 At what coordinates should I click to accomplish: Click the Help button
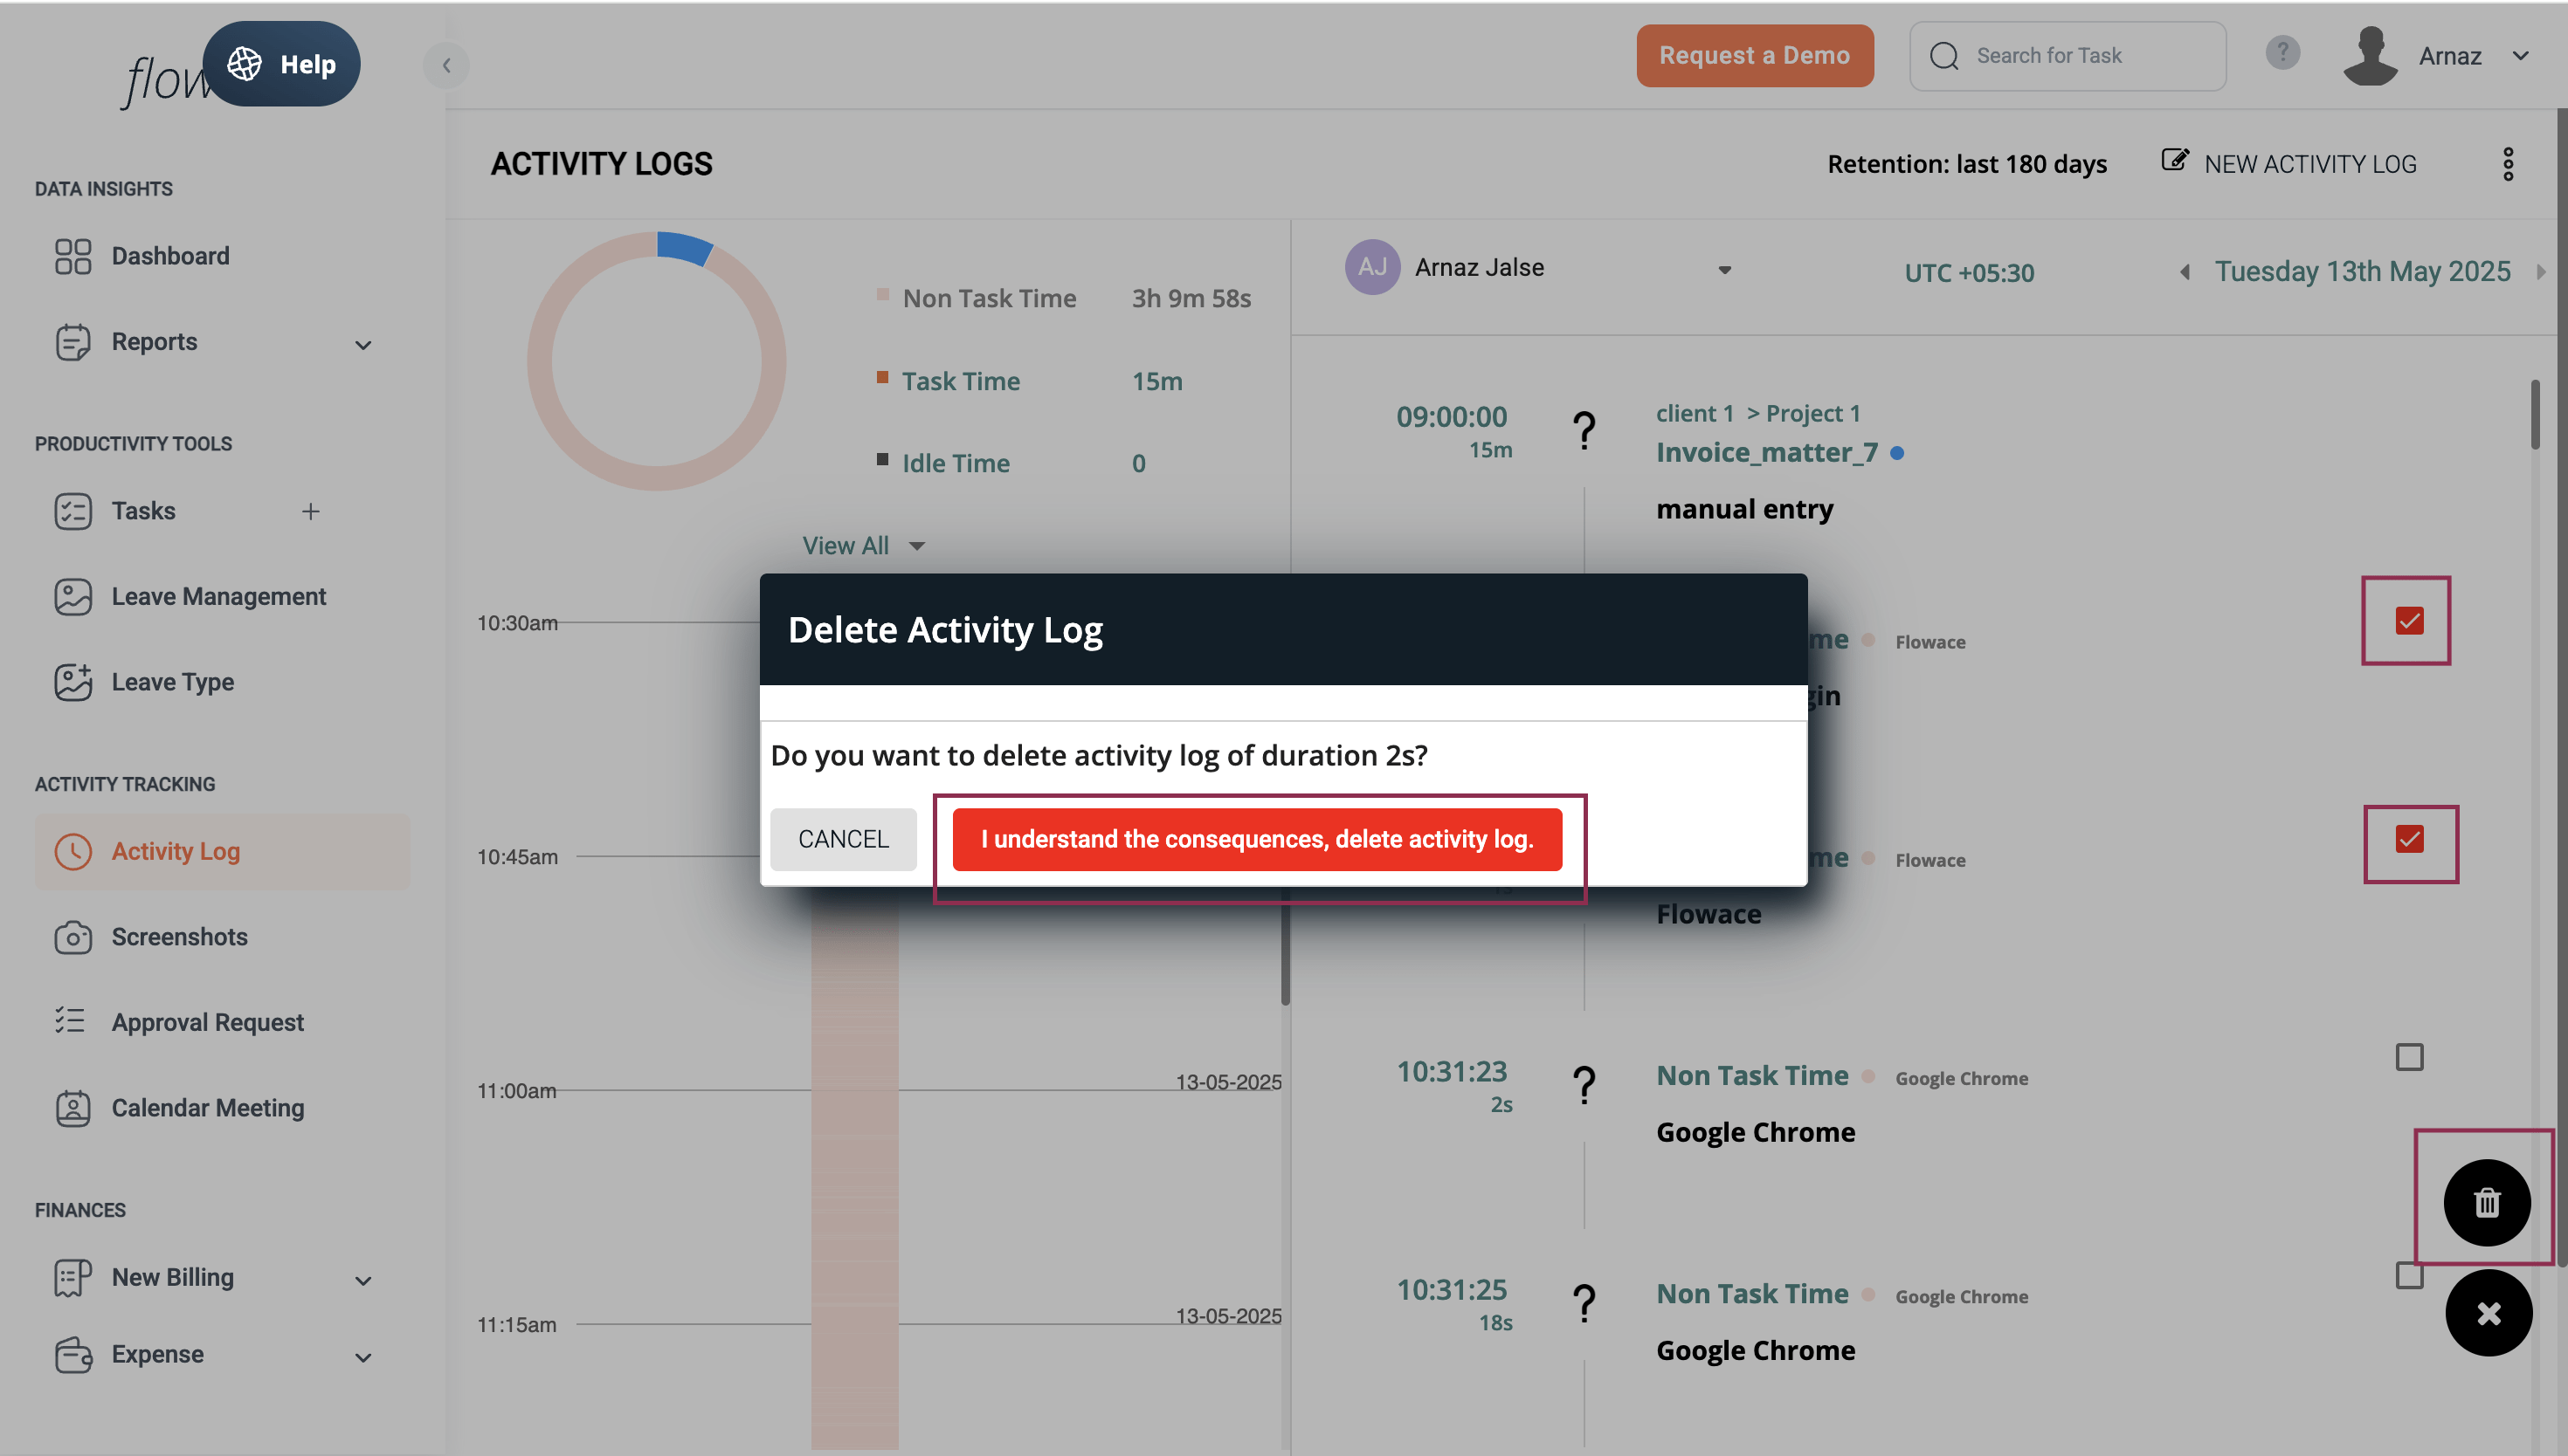coord(281,64)
